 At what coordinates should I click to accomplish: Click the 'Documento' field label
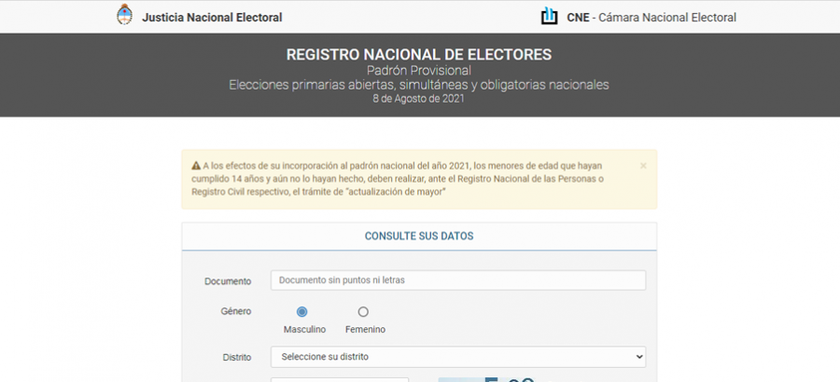click(x=228, y=281)
